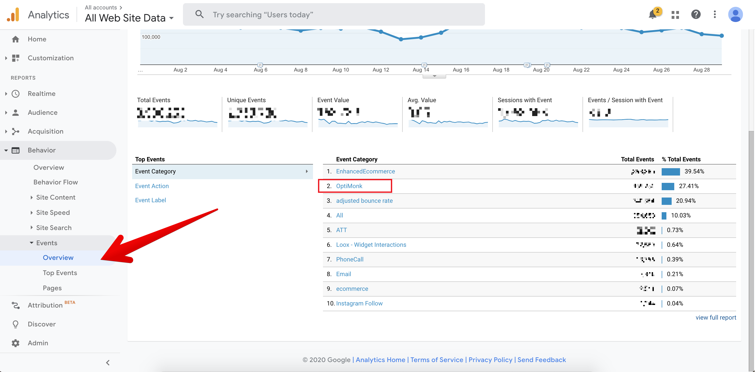Screen dimensions: 755x372
Task: Collapse the Behavior section arrow
Action: coord(6,150)
